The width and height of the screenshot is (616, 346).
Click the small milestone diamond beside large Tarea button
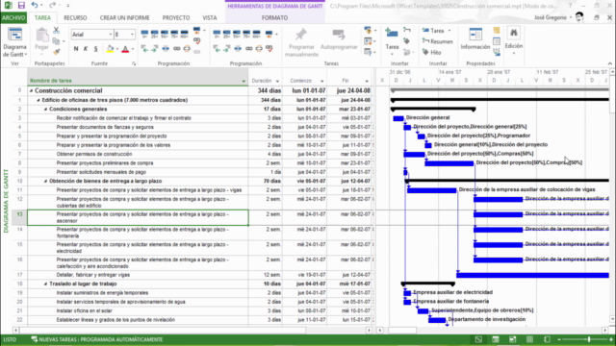[x=407, y=41]
